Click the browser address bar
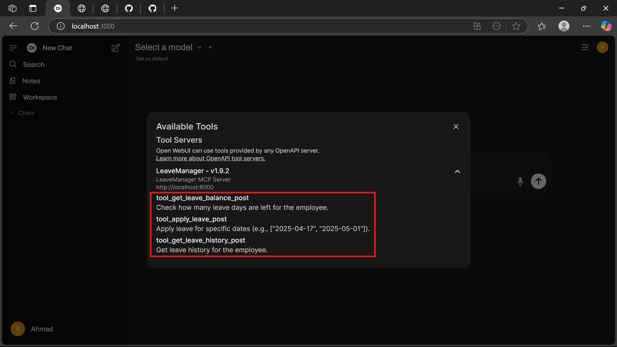The image size is (617, 347). pos(257,26)
